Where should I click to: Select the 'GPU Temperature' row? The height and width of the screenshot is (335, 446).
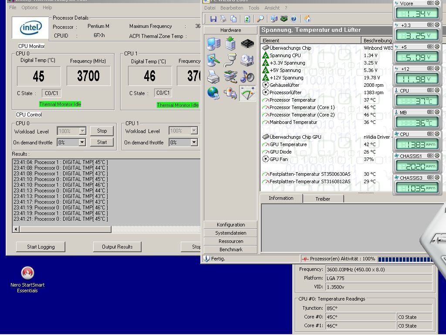pyautogui.click(x=327, y=144)
